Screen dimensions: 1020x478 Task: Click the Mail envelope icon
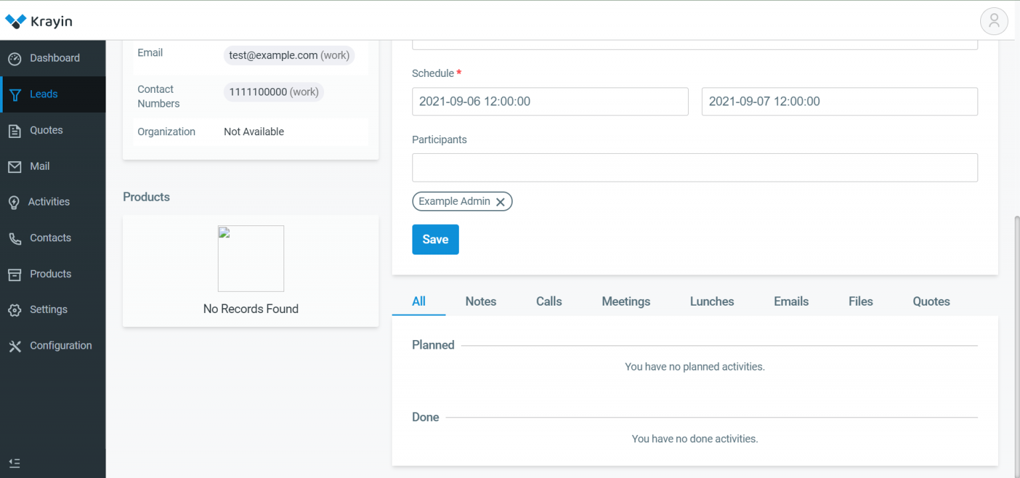15,166
